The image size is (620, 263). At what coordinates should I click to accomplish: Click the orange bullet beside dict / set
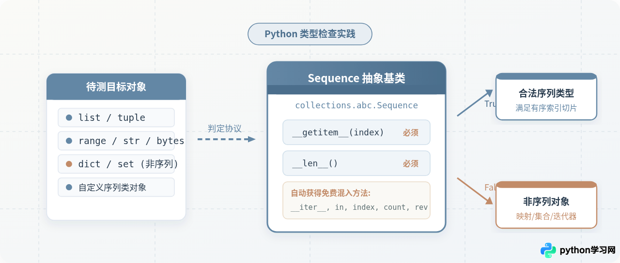pos(69,164)
